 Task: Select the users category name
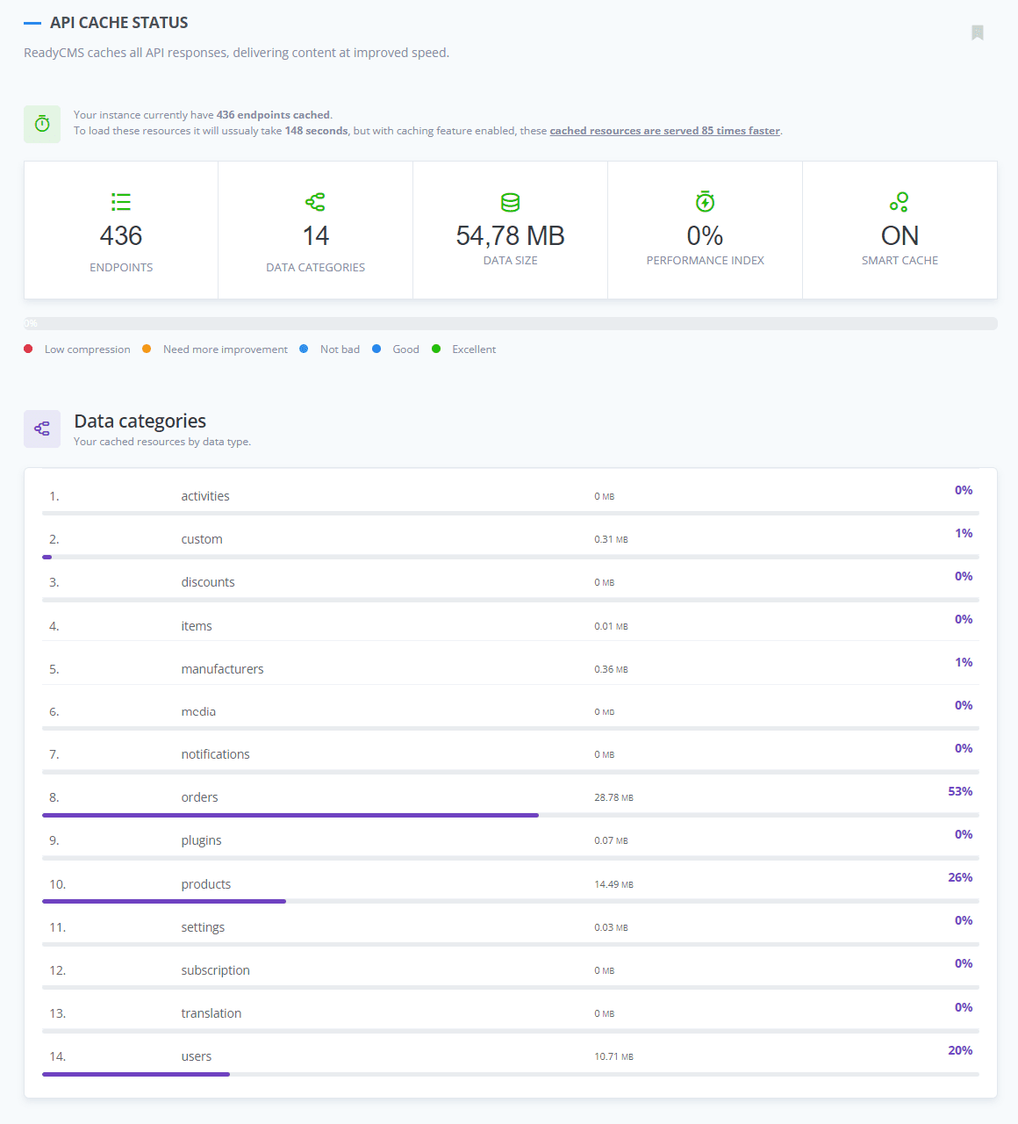point(196,1056)
